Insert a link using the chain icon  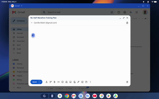(59, 82)
